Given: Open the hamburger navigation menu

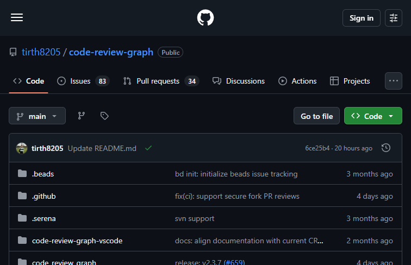Looking at the screenshot, I should (17, 17).
